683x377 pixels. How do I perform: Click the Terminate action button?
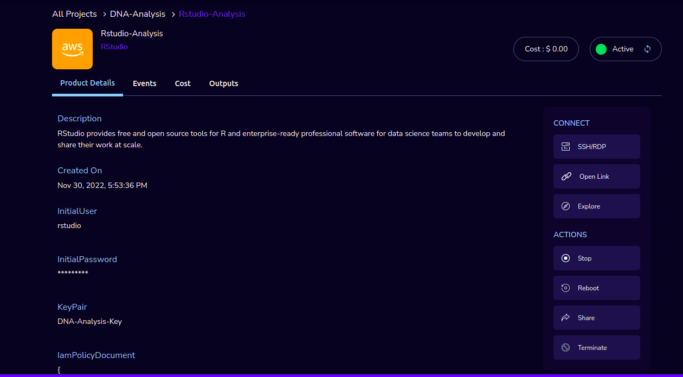(597, 348)
